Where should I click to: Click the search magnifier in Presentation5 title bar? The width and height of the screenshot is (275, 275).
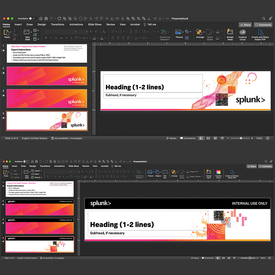(264, 18)
